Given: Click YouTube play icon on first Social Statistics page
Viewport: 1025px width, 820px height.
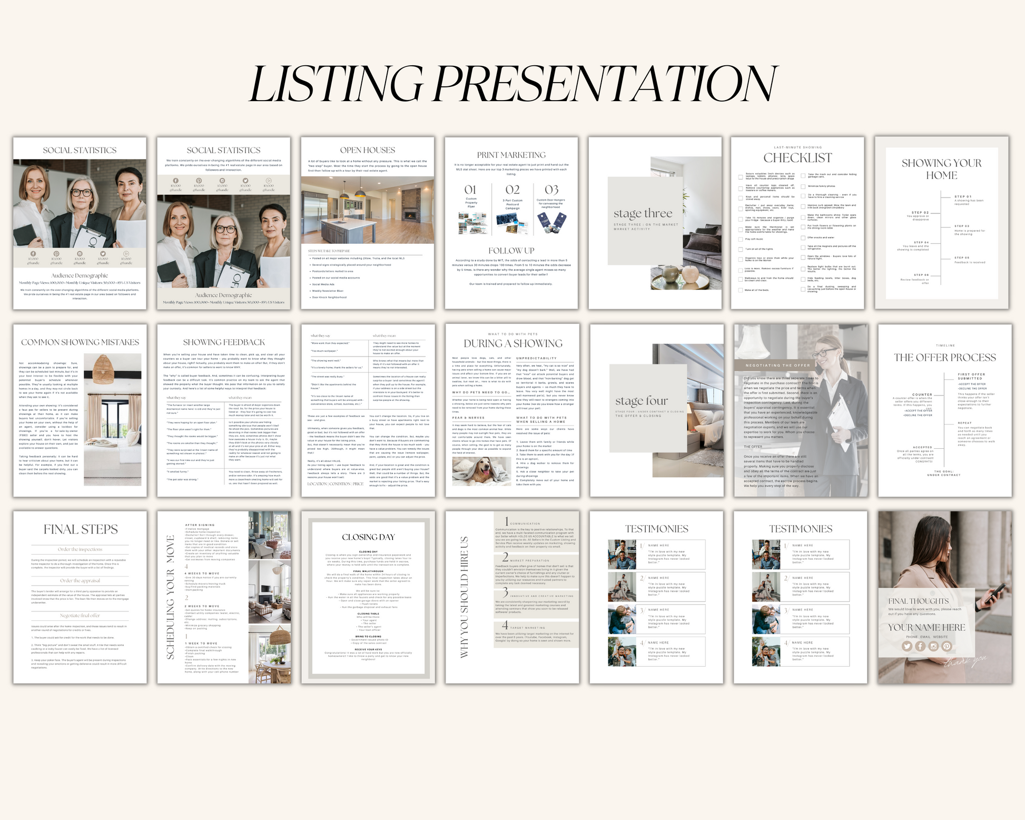Looking at the screenshot, I should tap(126, 254).
